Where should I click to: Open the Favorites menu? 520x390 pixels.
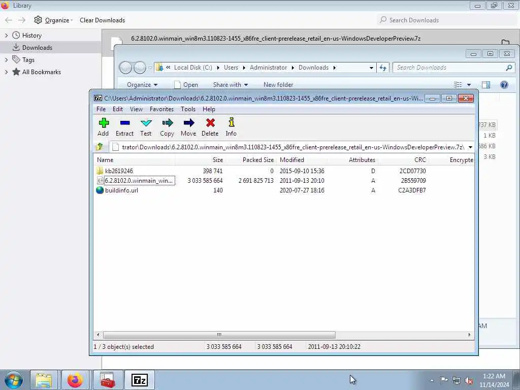(x=161, y=109)
